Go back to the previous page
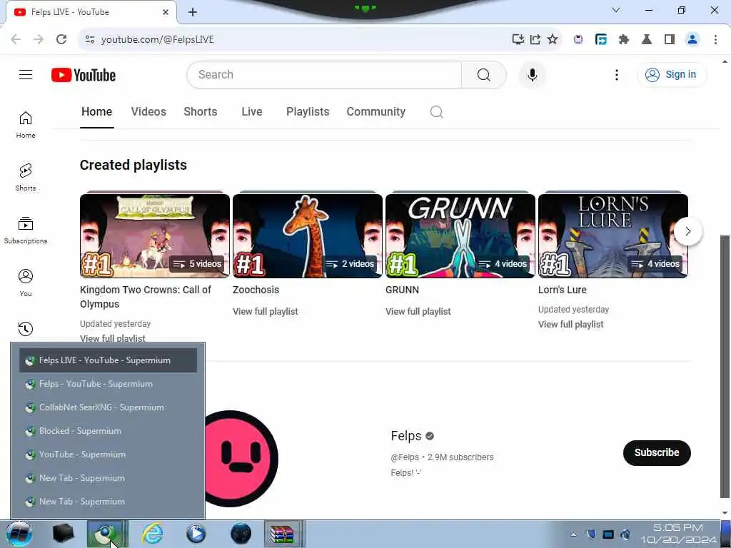Viewport: 731px width, 548px height. 16,39
